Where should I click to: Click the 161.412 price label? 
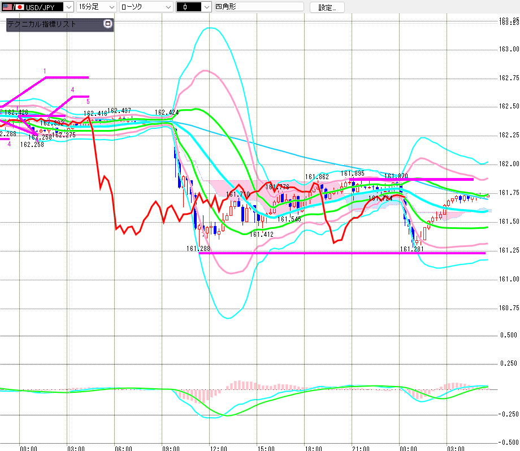262,235
